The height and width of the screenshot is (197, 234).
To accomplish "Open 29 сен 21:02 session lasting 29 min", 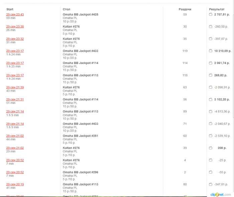I will 15,148.
